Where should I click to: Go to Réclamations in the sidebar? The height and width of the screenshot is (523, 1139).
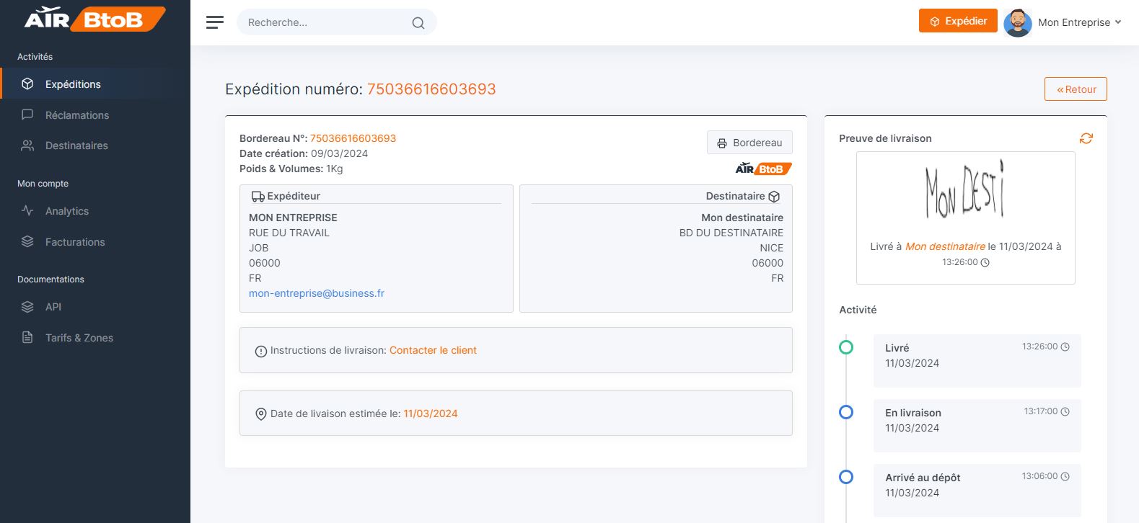click(x=76, y=115)
